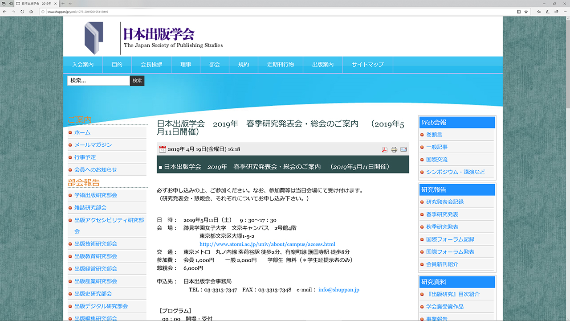Screen dimensions: 570x321
Task: Open 秋季研究発表 link
Action: coord(442,227)
